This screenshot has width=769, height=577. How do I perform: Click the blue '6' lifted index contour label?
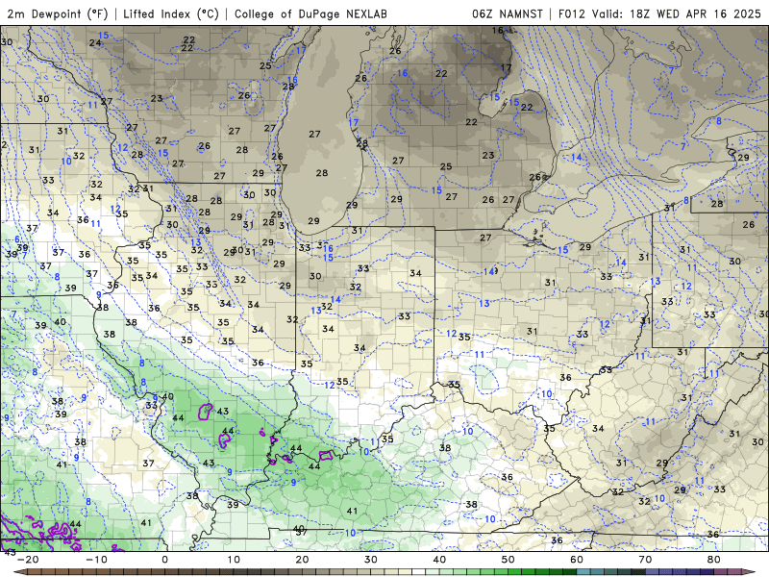tap(17, 239)
